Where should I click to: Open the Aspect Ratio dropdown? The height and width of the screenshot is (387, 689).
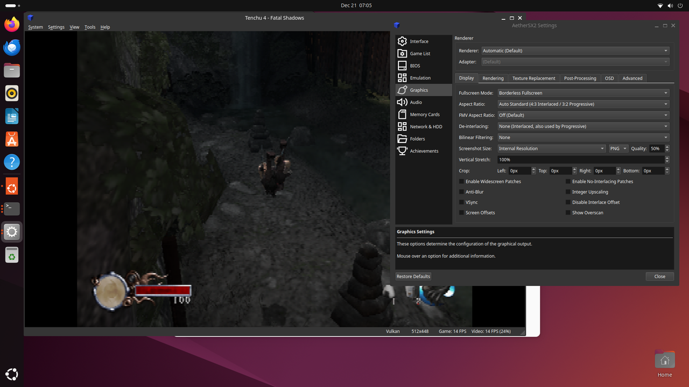(583, 104)
